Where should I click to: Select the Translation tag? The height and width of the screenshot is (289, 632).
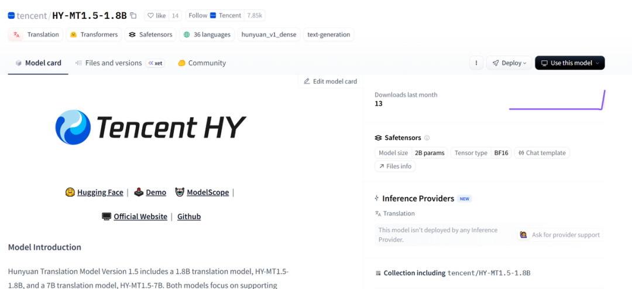click(36, 35)
